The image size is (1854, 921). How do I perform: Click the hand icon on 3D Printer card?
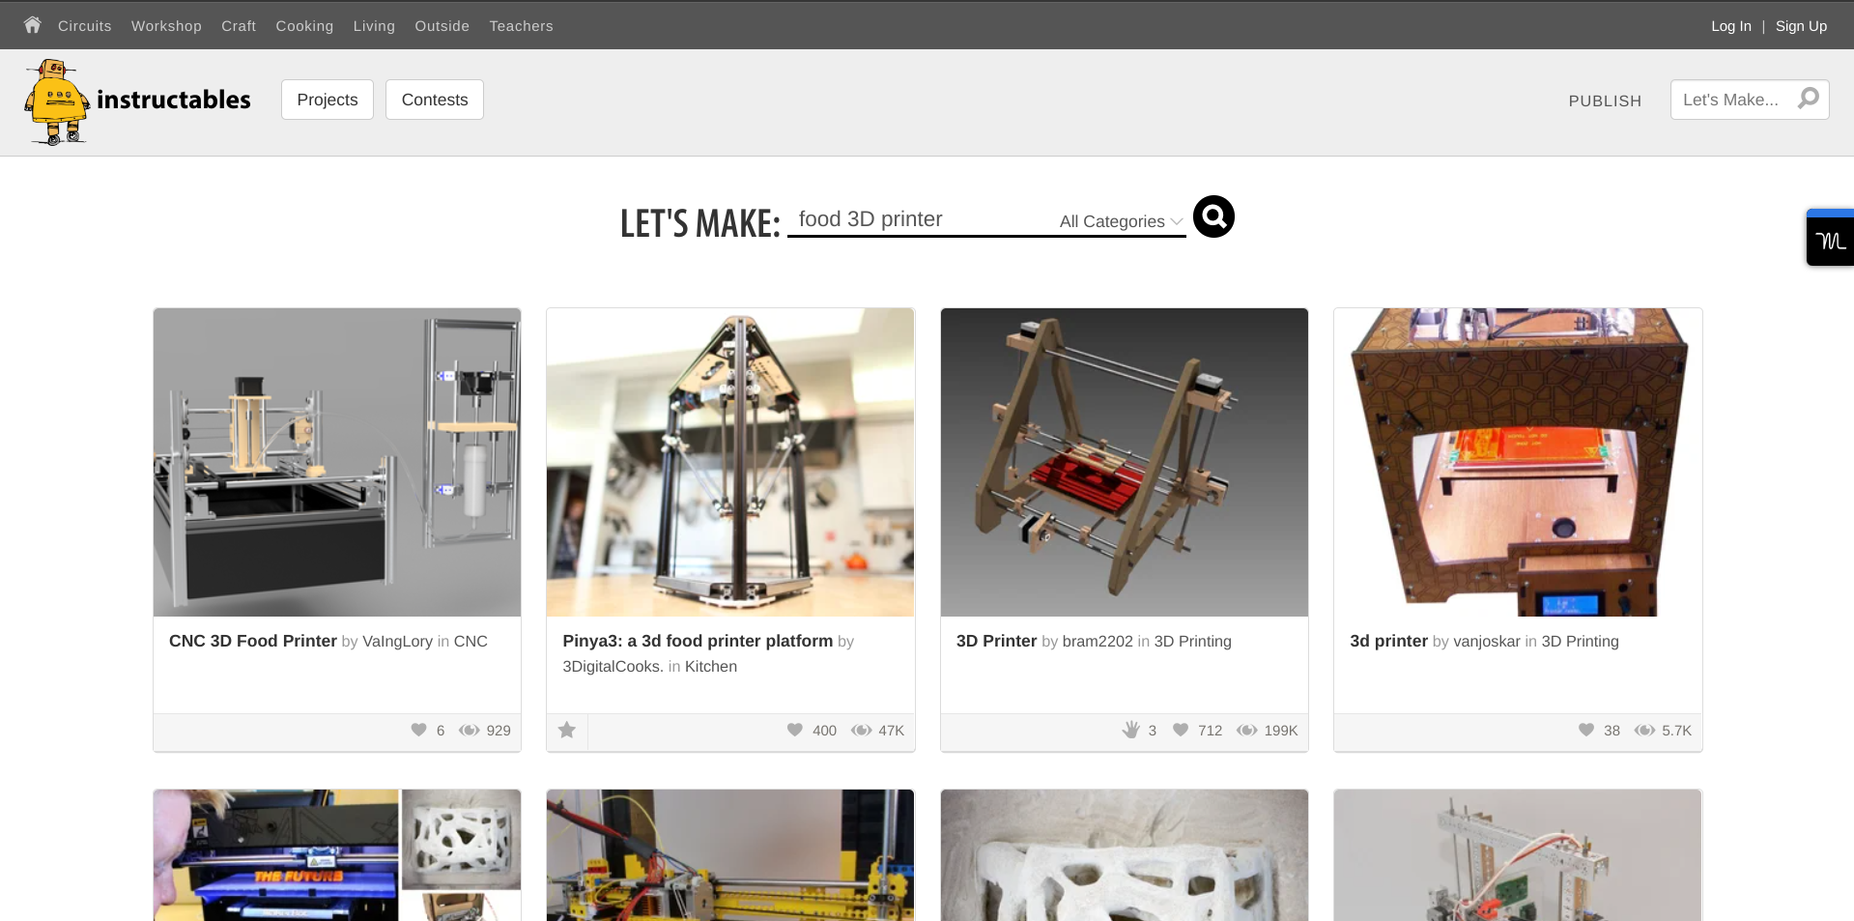1131,730
